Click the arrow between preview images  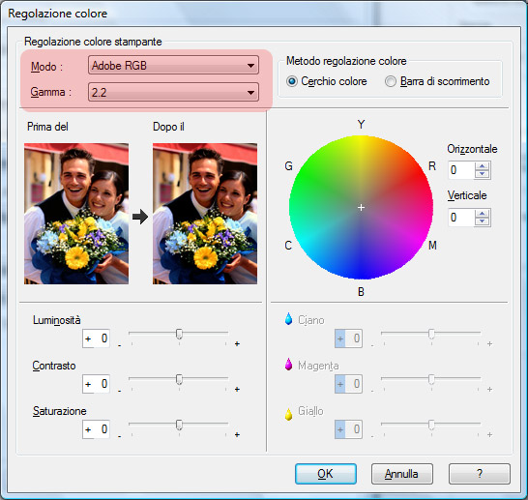pyautogui.click(x=140, y=217)
